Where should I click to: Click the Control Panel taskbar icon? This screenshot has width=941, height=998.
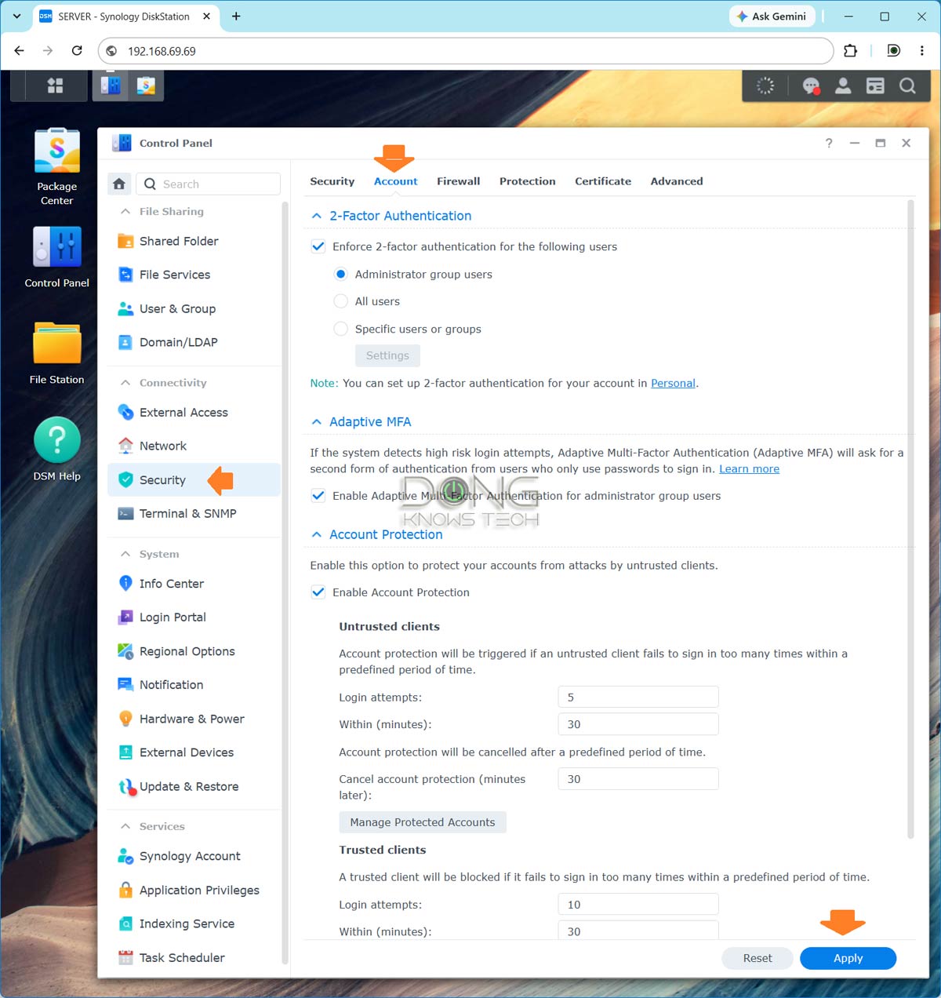tap(111, 86)
